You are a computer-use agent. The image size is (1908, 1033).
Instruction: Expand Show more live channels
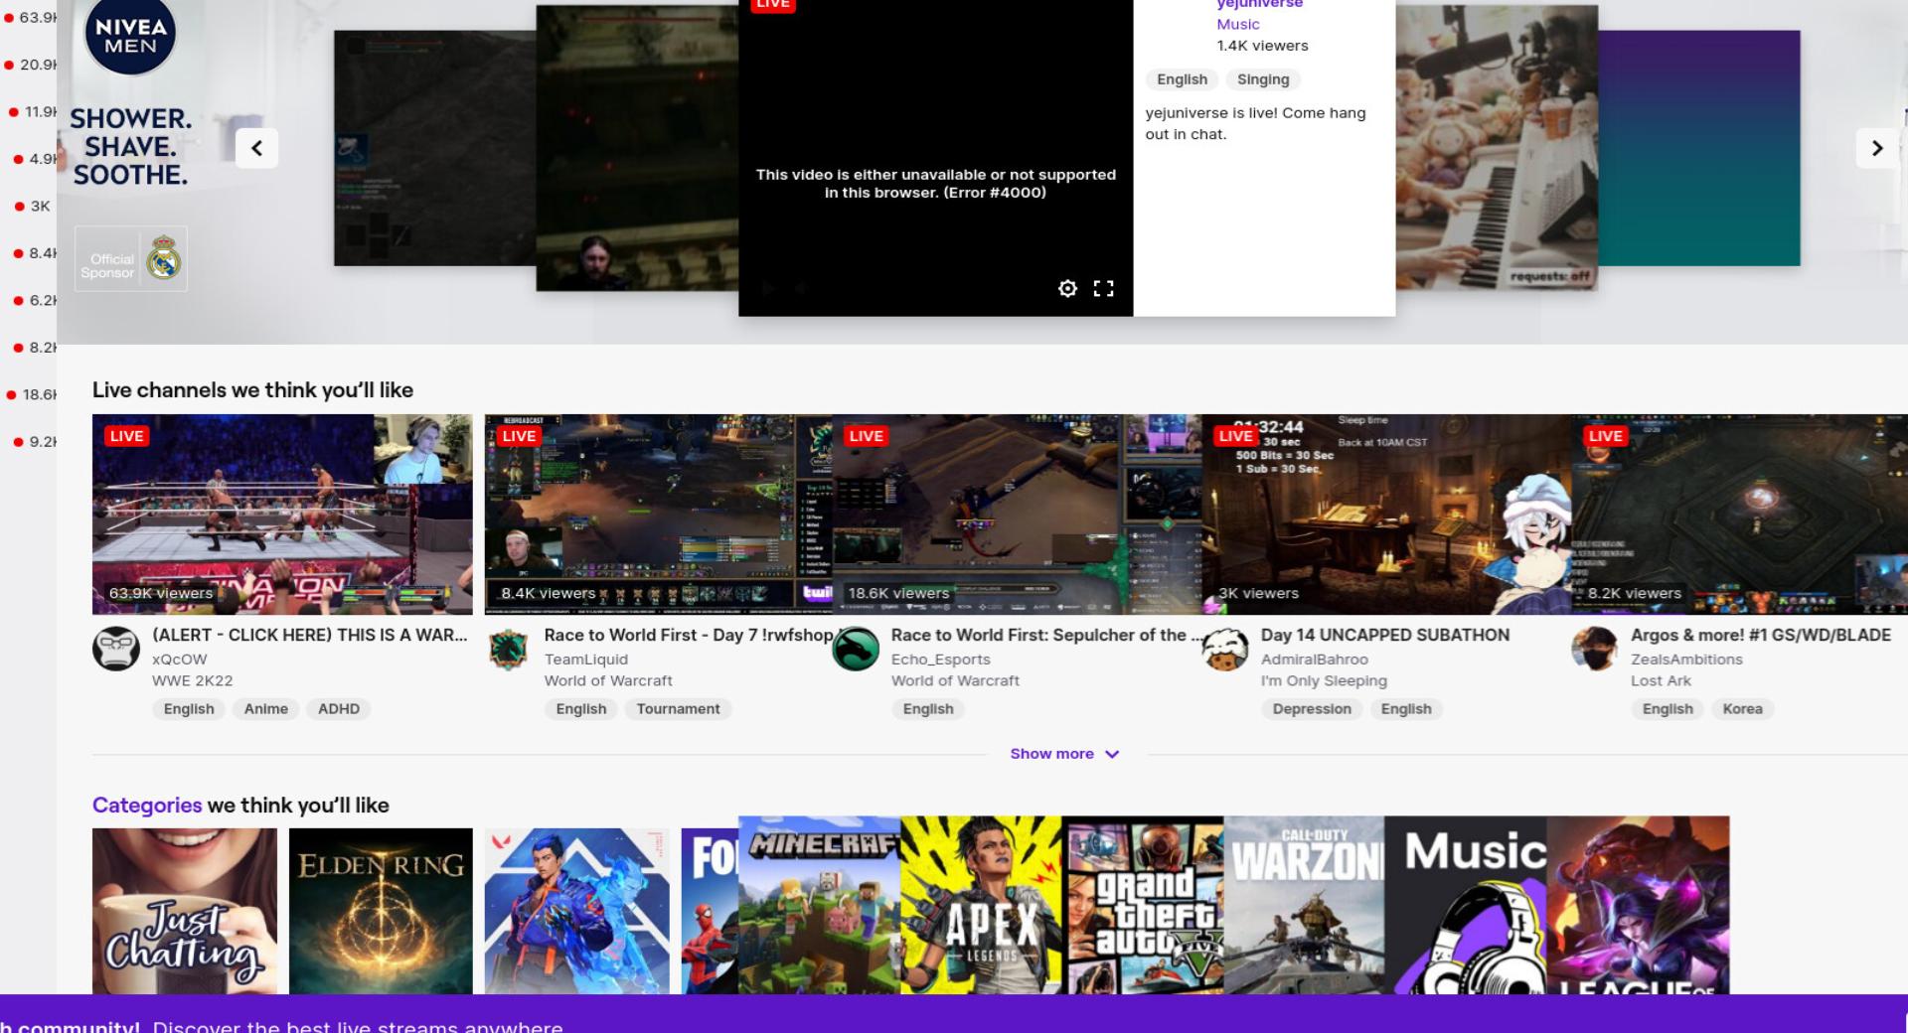pos(1064,754)
